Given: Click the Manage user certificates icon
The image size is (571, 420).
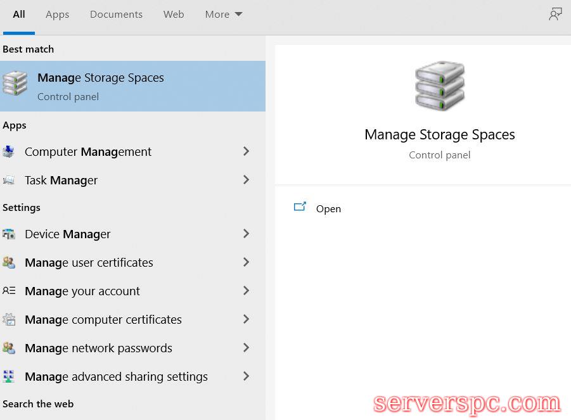Looking at the screenshot, I should coord(9,263).
